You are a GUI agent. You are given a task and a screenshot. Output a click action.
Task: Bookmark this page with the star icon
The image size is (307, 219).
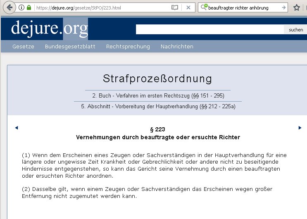click(x=296, y=7)
